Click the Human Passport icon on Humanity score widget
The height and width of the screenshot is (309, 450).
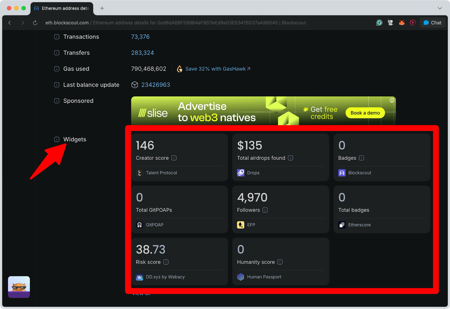pos(241,277)
